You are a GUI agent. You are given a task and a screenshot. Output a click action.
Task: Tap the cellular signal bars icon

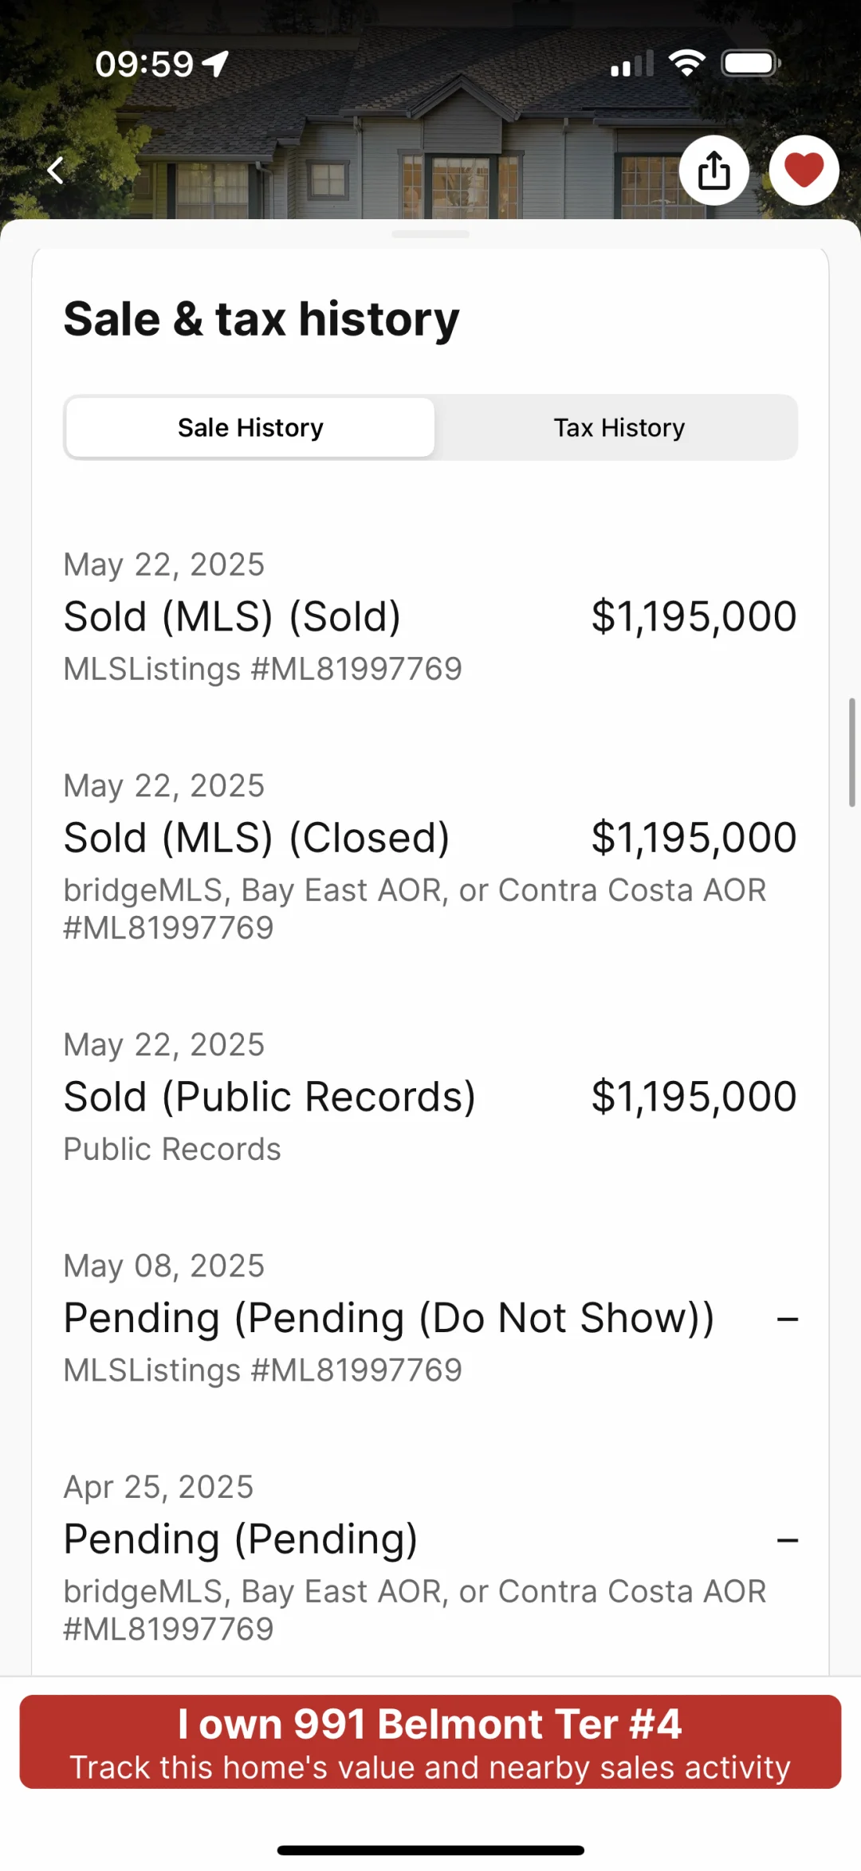[x=632, y=64]
